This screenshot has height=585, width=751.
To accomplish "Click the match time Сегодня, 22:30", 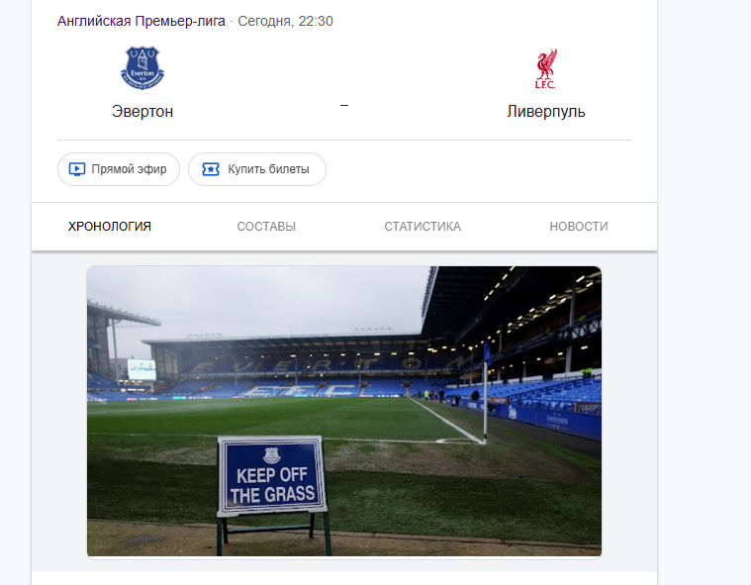I will [x=285, y=21].
